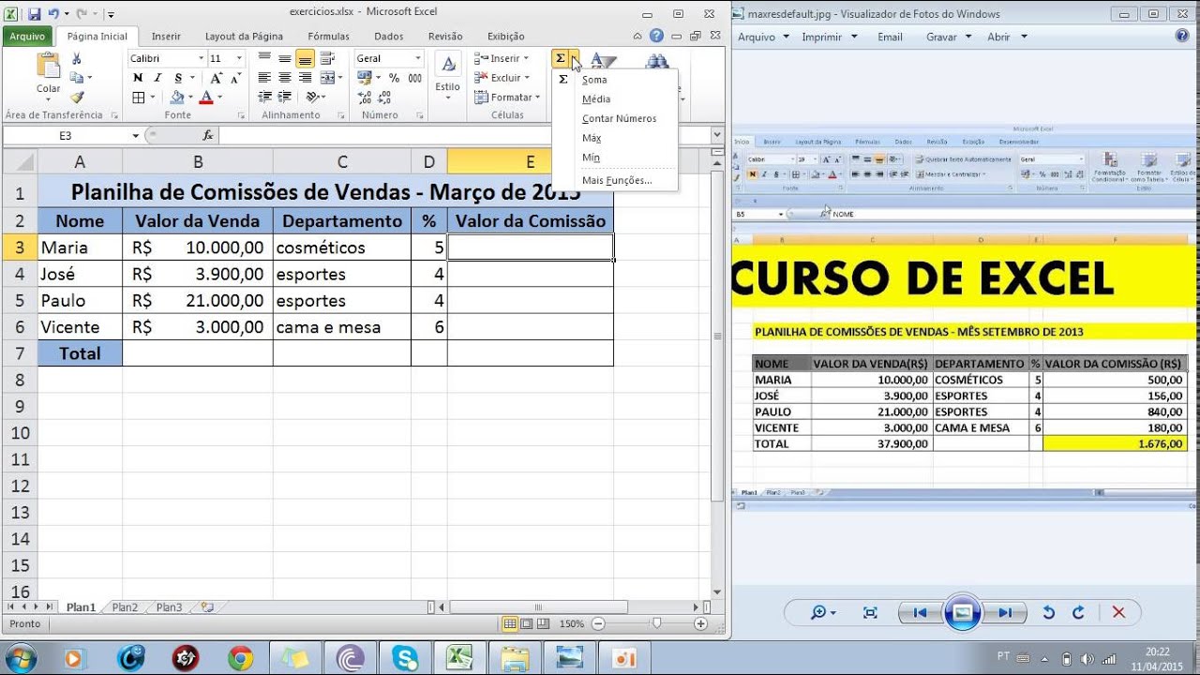Choose Soma from the AutoSum menu
Screen dimensions: 1200x675
594,80
